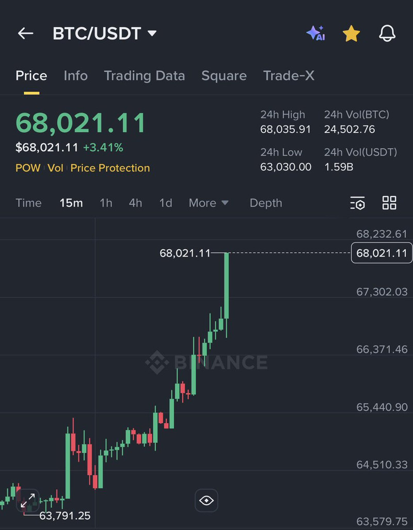Select the 4h chart interval
The image size is (413, 530).
pyautogui.click(x=135, y=203)
